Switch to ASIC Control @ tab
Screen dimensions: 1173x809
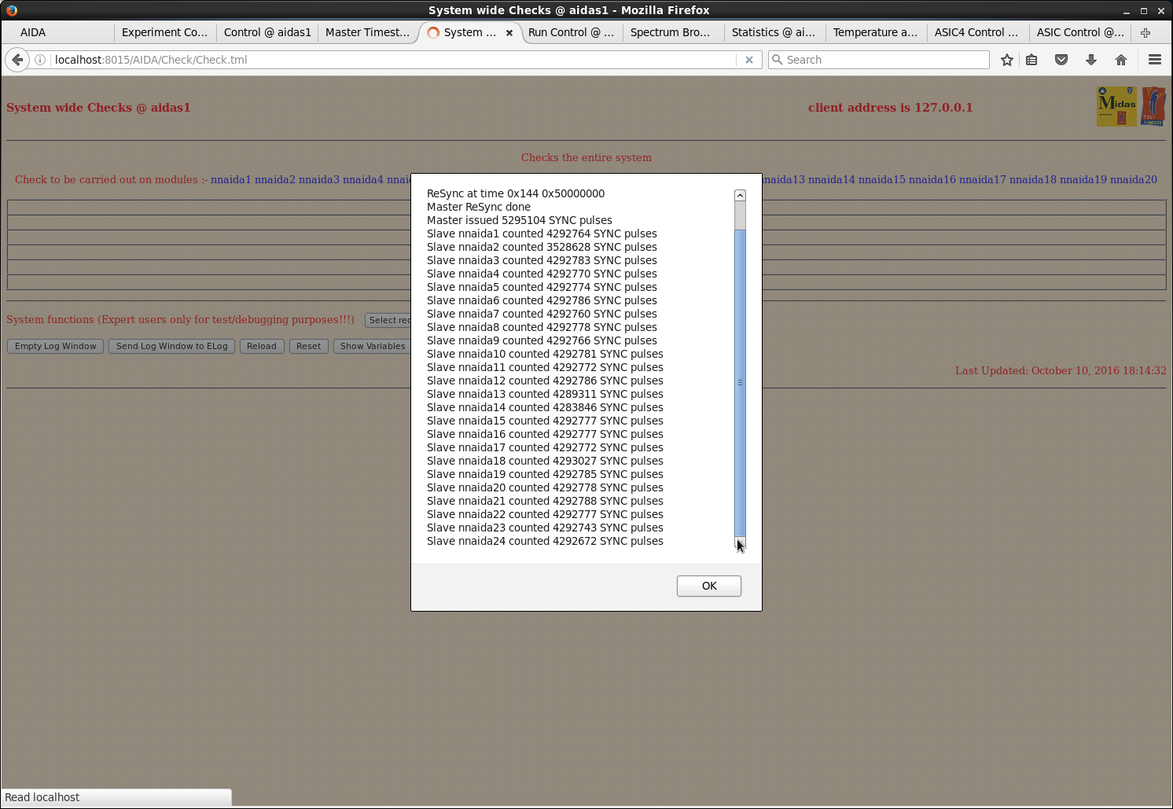(x=1079, y=32)
